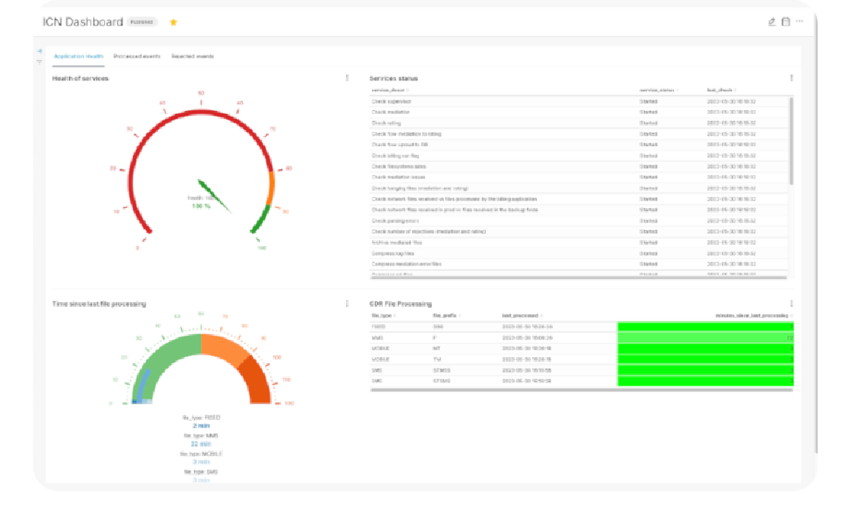Click the Check supervisor service row

(392, 101)
